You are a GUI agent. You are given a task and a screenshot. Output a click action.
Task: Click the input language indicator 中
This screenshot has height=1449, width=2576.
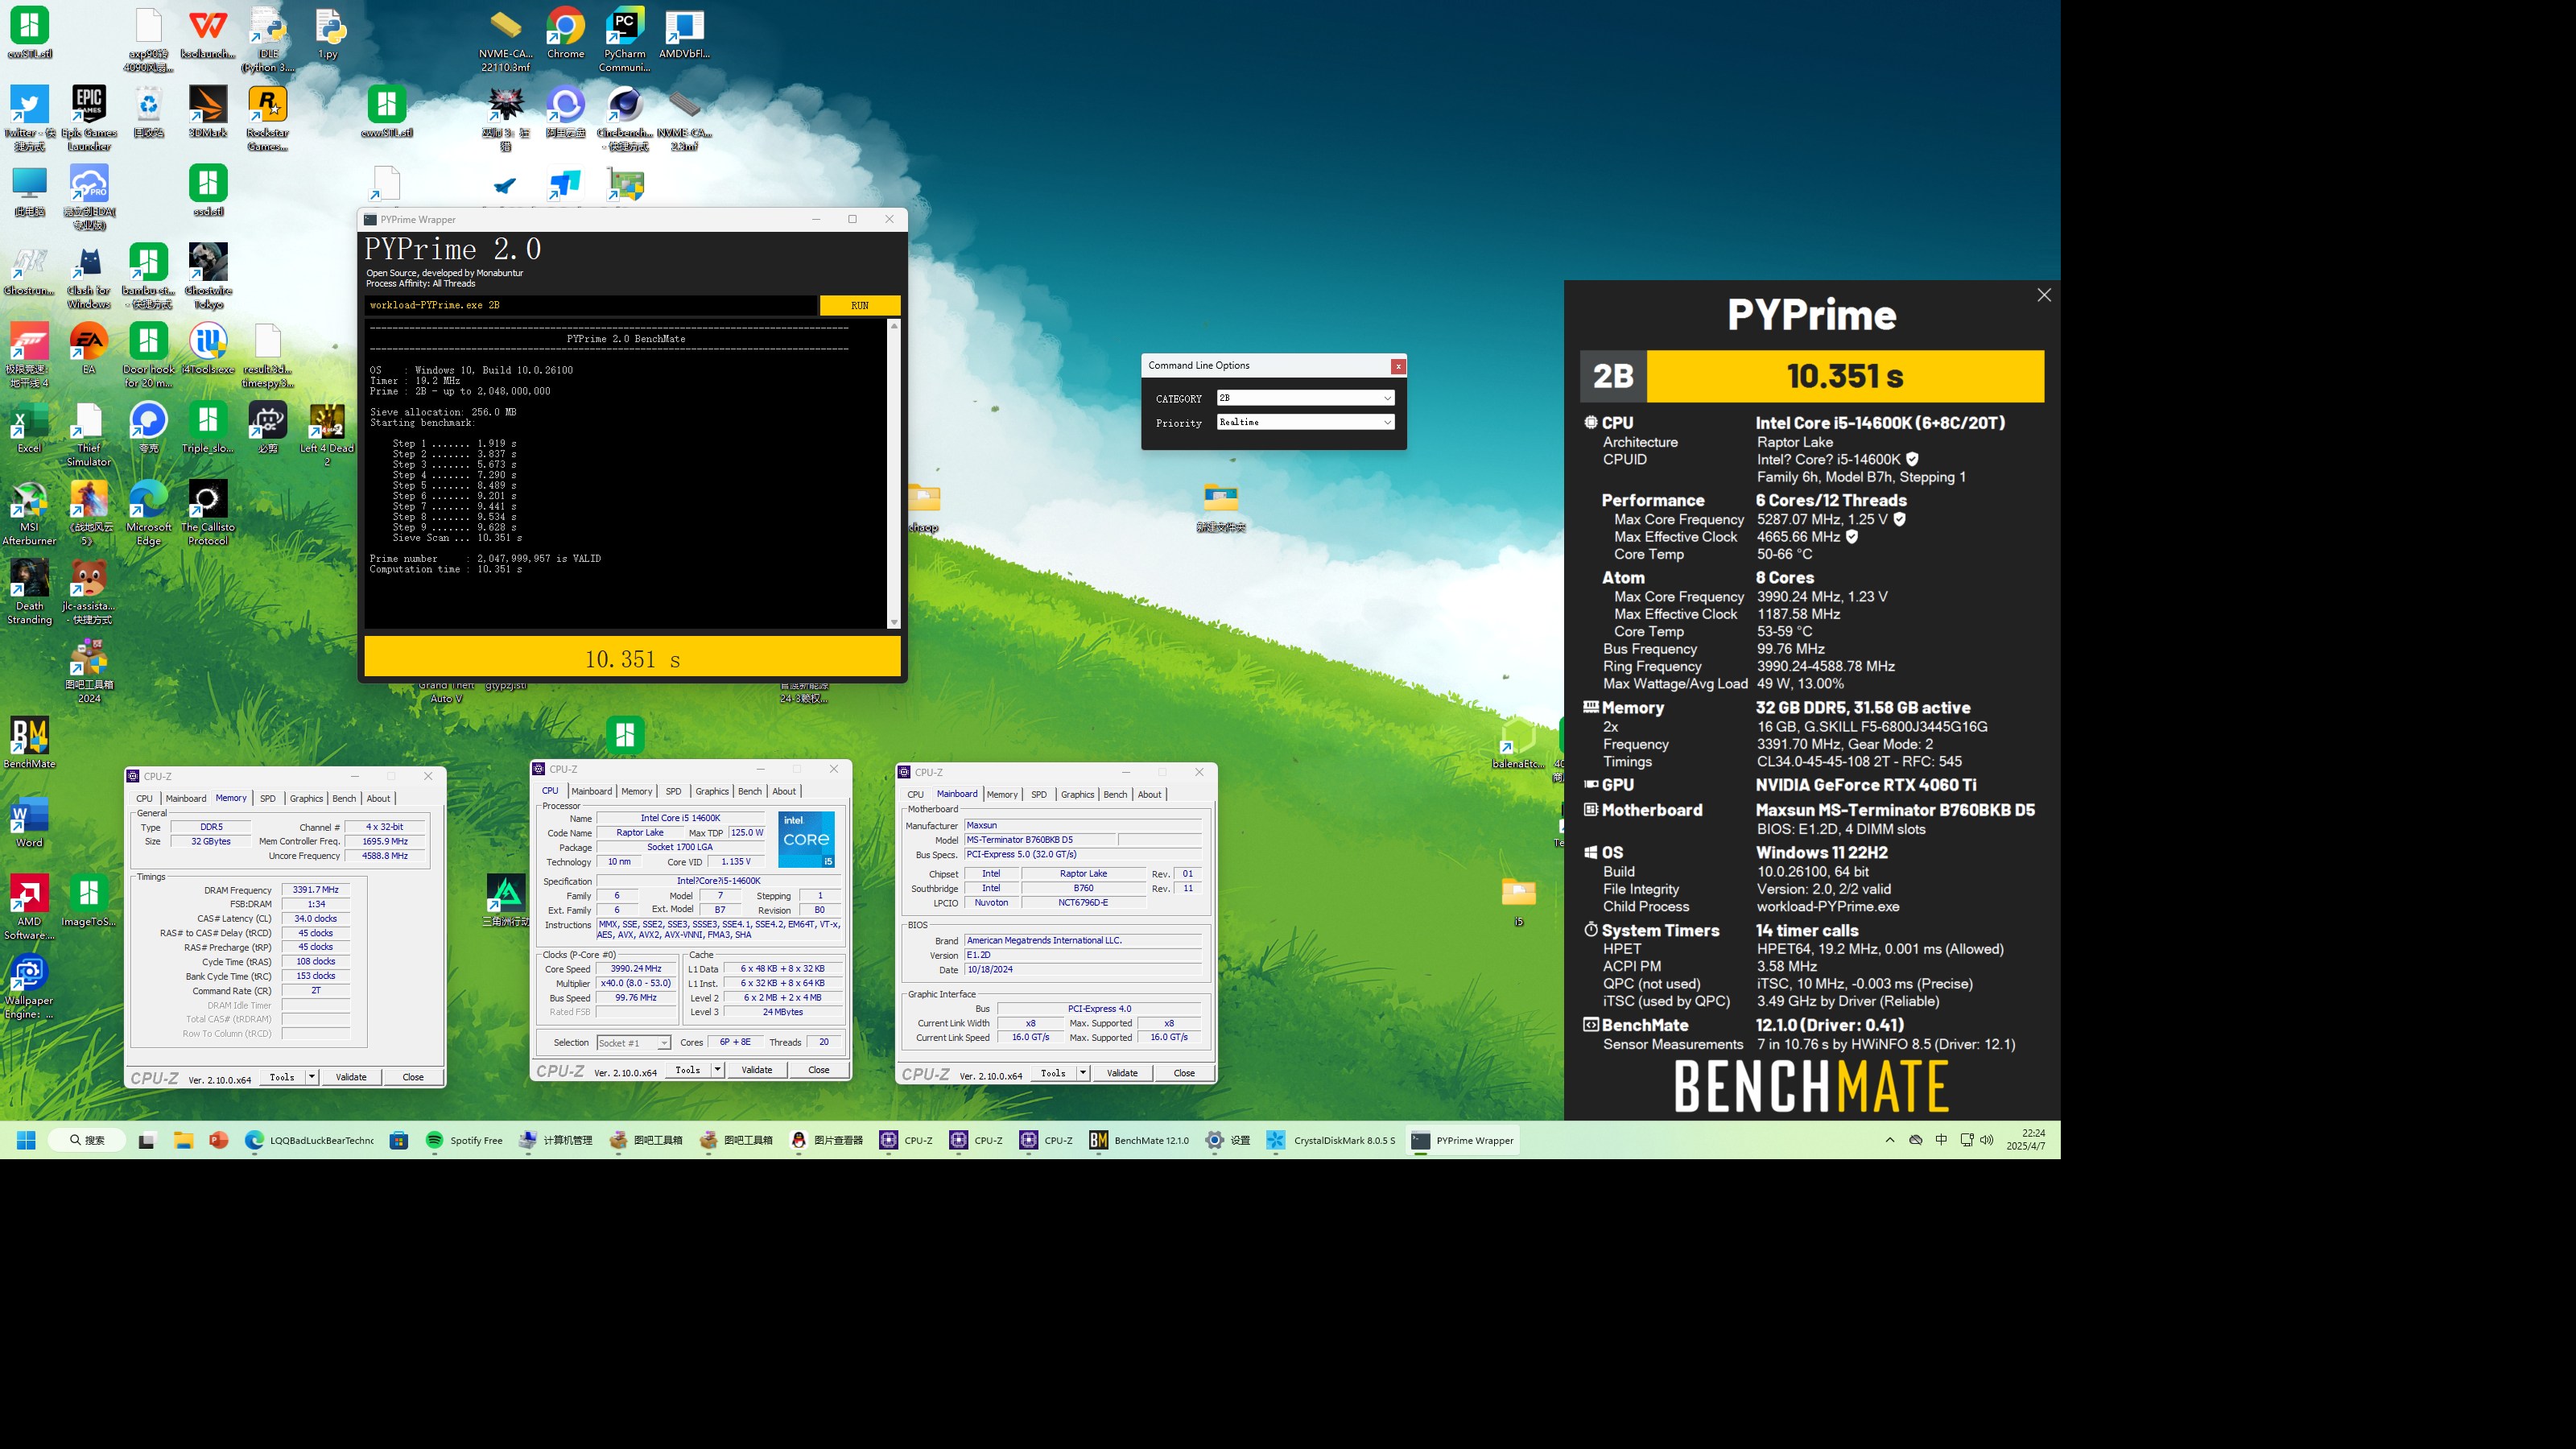[1941, 1140]
